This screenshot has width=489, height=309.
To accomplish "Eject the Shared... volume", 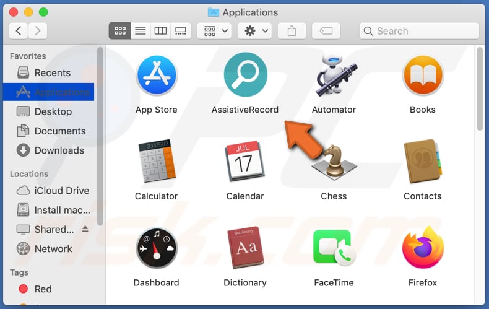I will click(x=85, y=229).
